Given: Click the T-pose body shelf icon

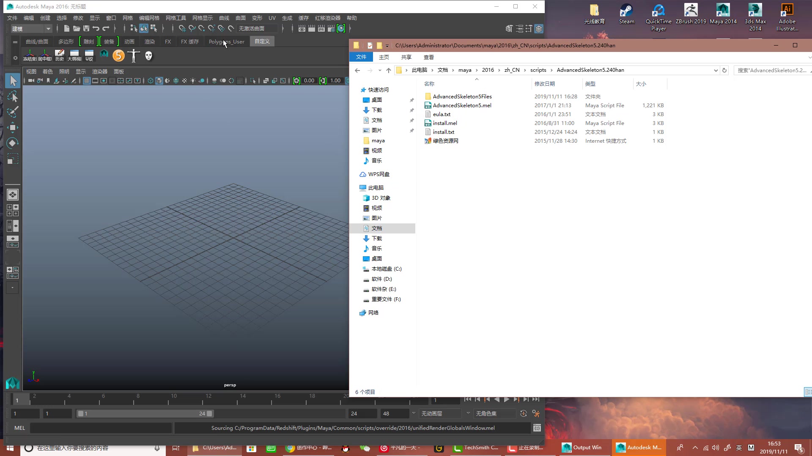Looking at the screenshot, I should click(x=134, y=55).
